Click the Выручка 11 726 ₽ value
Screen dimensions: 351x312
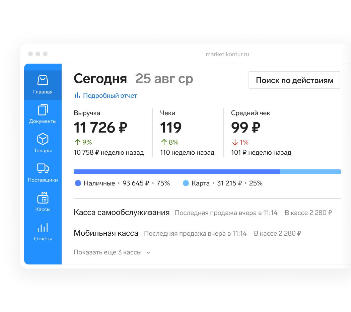click(100, 128)
